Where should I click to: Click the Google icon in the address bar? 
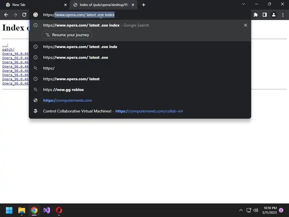coord(36,15)
